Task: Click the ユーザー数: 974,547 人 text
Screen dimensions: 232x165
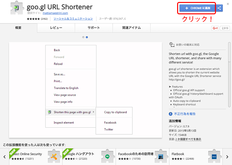Action: pyautogui.click(x=112, y=19)
